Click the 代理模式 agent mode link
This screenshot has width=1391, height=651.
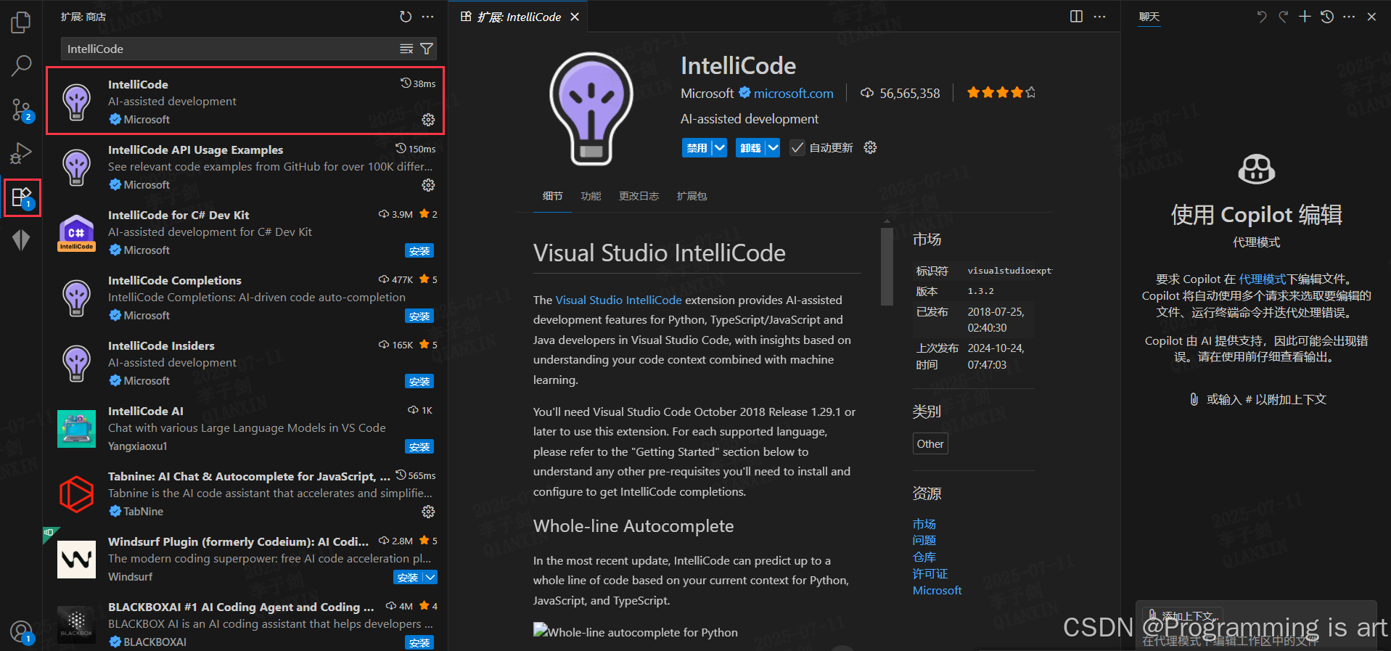click(x=1262, y=279)
